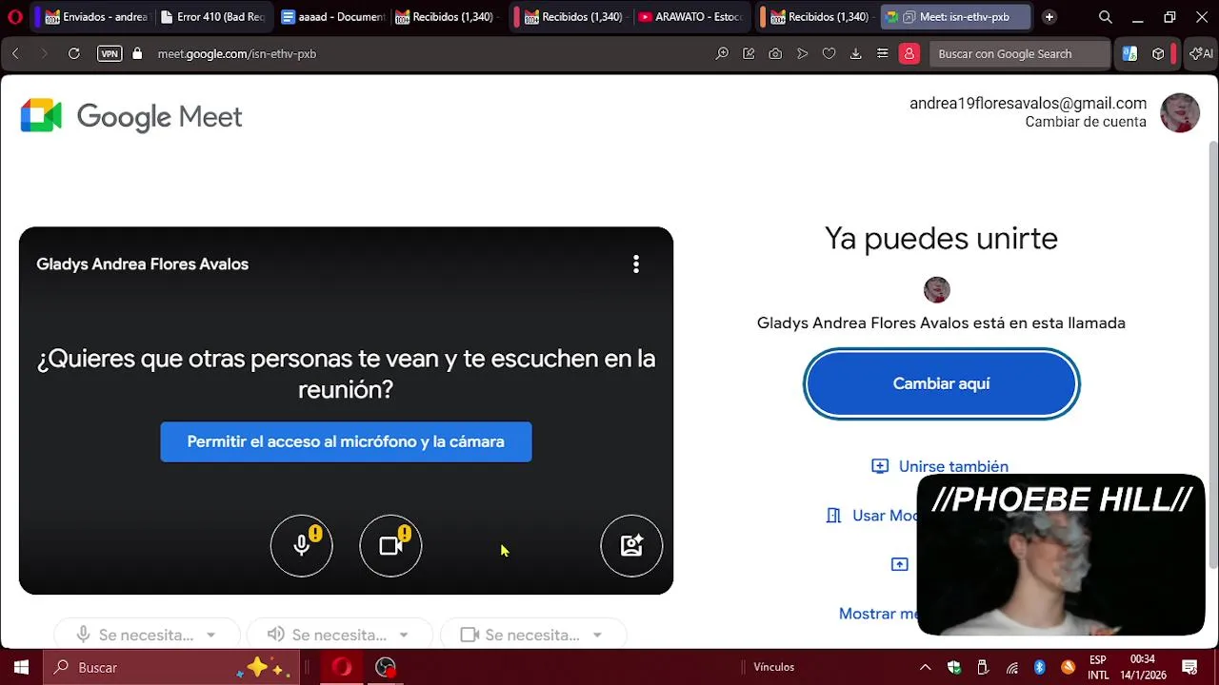Show hidden system tray icons chevron

pos(925,667)
